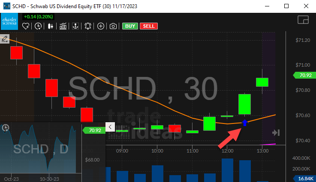Take a chart snapshot with camera icon
Image resolution: width=316 pixels, height=182 pixels.
pyautogui.click(x=113, y=26)
